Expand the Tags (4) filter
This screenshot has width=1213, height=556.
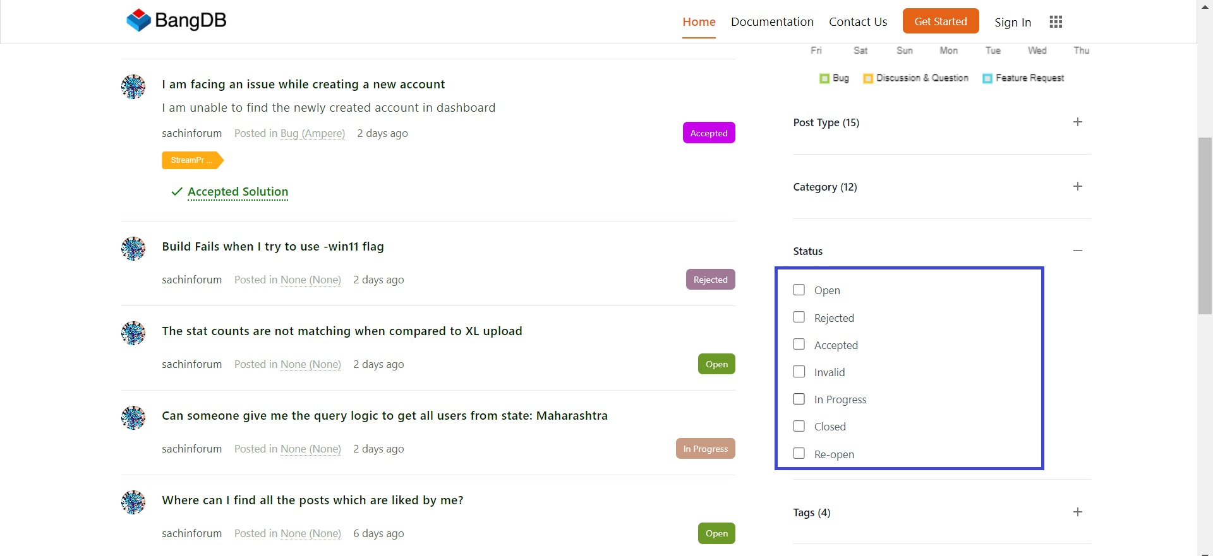tap(1078, 512)
